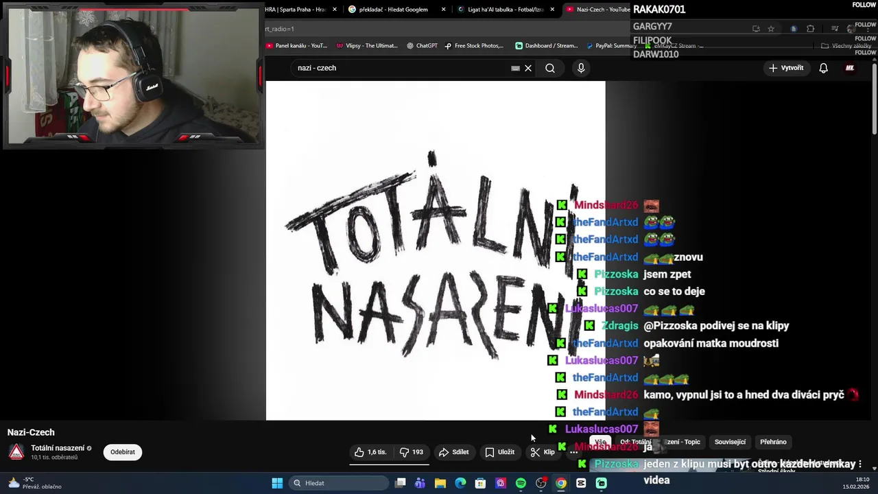This screenshot has width=878, height=494.
Task: Switch to Sparta Praha browser tab
Action: point(295,10)
